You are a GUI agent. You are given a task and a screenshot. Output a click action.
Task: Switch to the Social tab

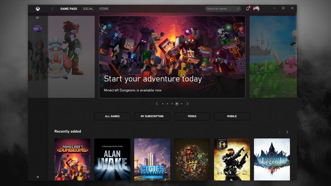pyautogui.click(x=88, y=9)
